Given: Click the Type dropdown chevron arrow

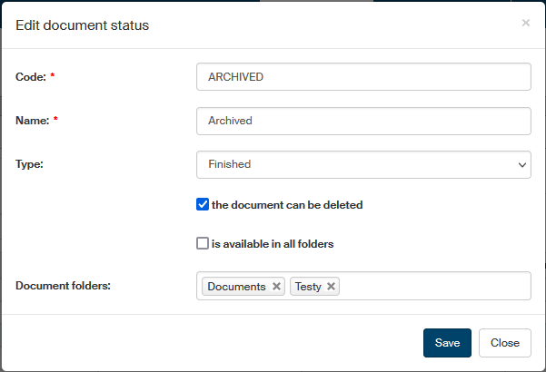Looking at the screenshot, I should point(522,165).
